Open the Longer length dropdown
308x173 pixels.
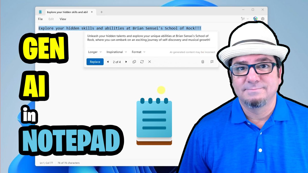coord(95,52)
